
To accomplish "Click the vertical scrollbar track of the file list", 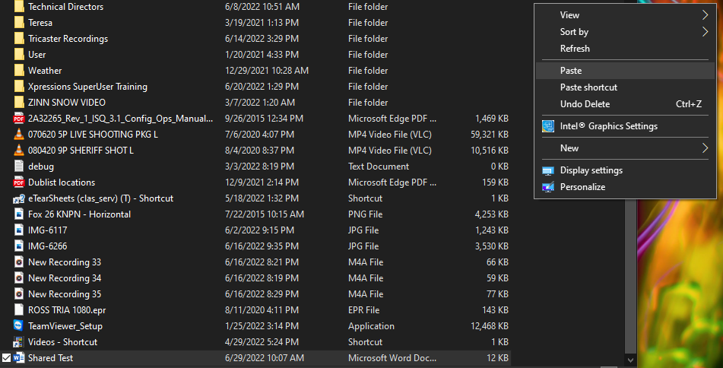I will pyautogui.click(x=630, y=277).
